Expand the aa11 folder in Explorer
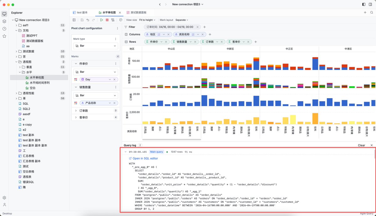The image size is (376, 216). [16, 25]
